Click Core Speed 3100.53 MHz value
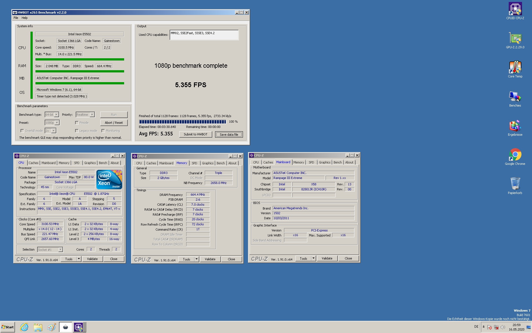The height and width of the screenshot is (333, 532). click(50, 224)
